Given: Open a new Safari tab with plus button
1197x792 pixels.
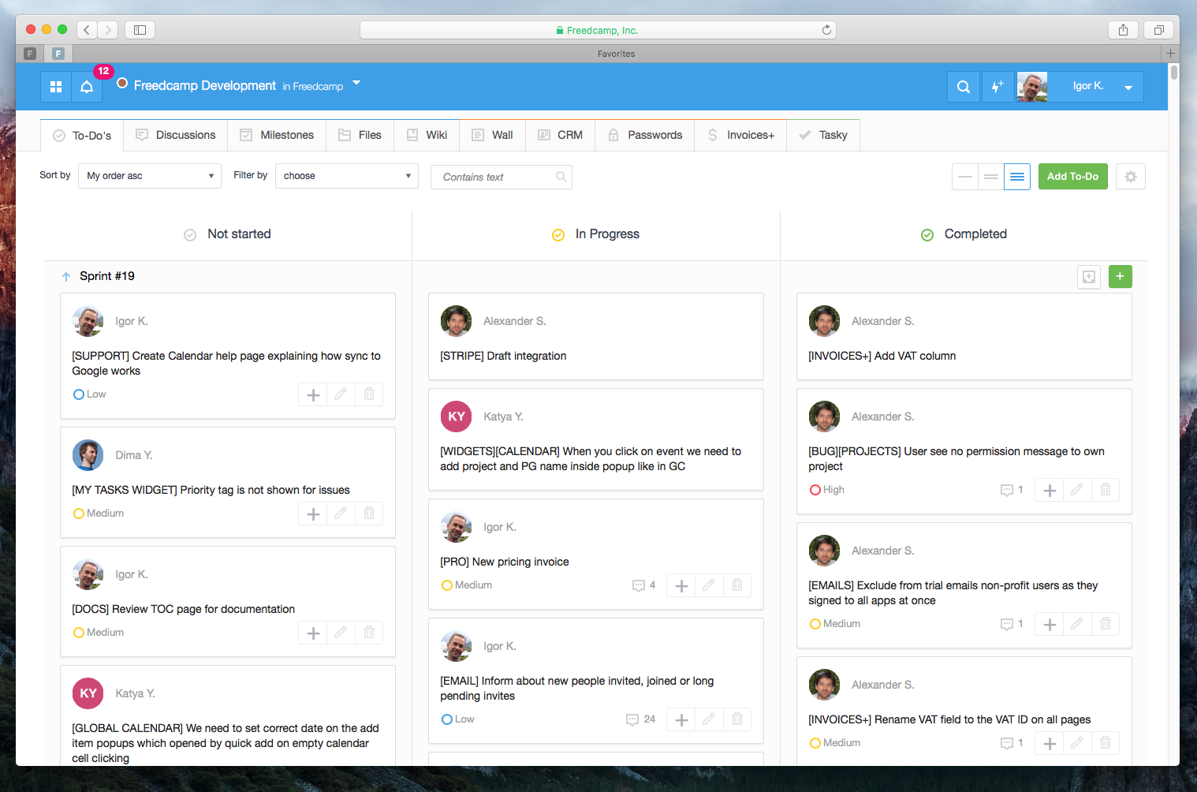Looking at the screenshot, I should tap(1171, 54).
